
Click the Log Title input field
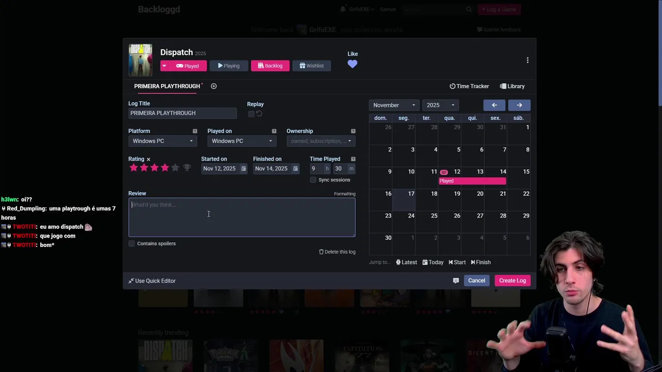click(183, 113)
